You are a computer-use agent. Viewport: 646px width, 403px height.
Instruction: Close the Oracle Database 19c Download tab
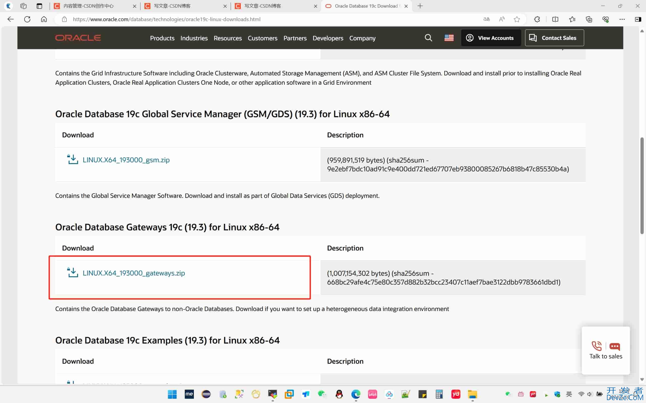coord(406,6)
